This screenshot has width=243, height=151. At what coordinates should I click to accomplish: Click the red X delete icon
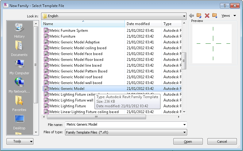(x=207, y=16)
